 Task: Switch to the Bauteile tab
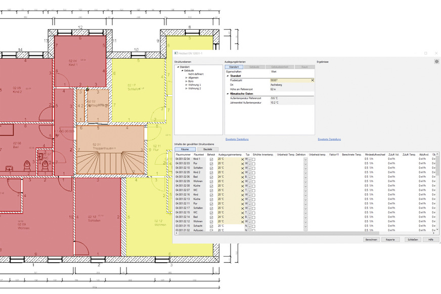[x=208, y=149]
